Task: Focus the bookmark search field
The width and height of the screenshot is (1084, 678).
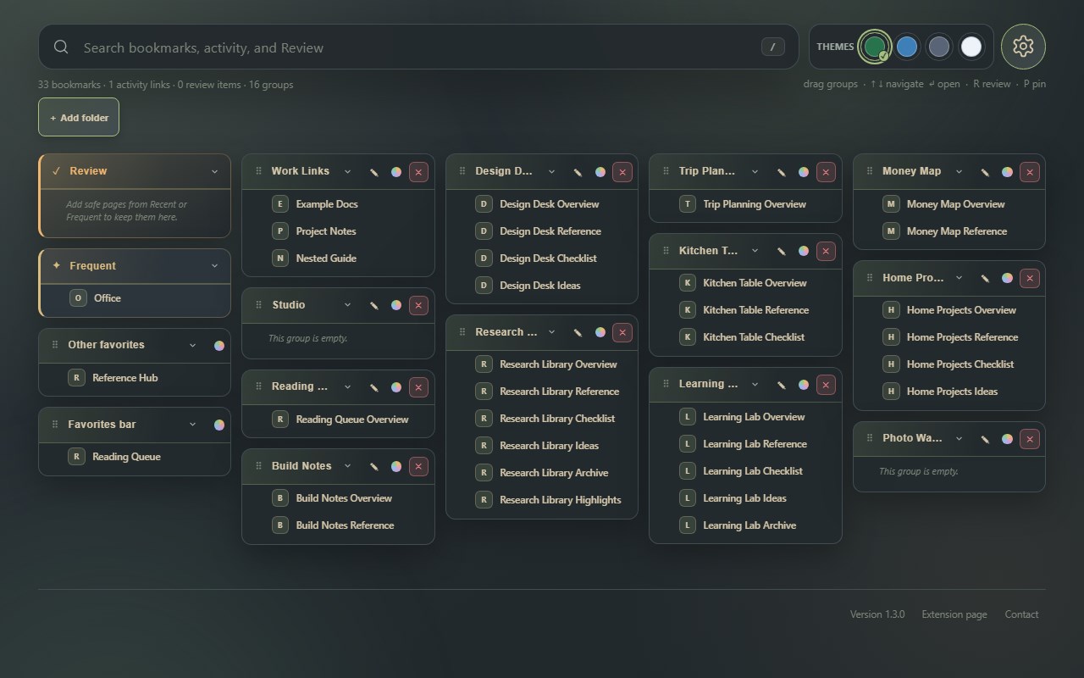Action: click(x=418, y=47)
